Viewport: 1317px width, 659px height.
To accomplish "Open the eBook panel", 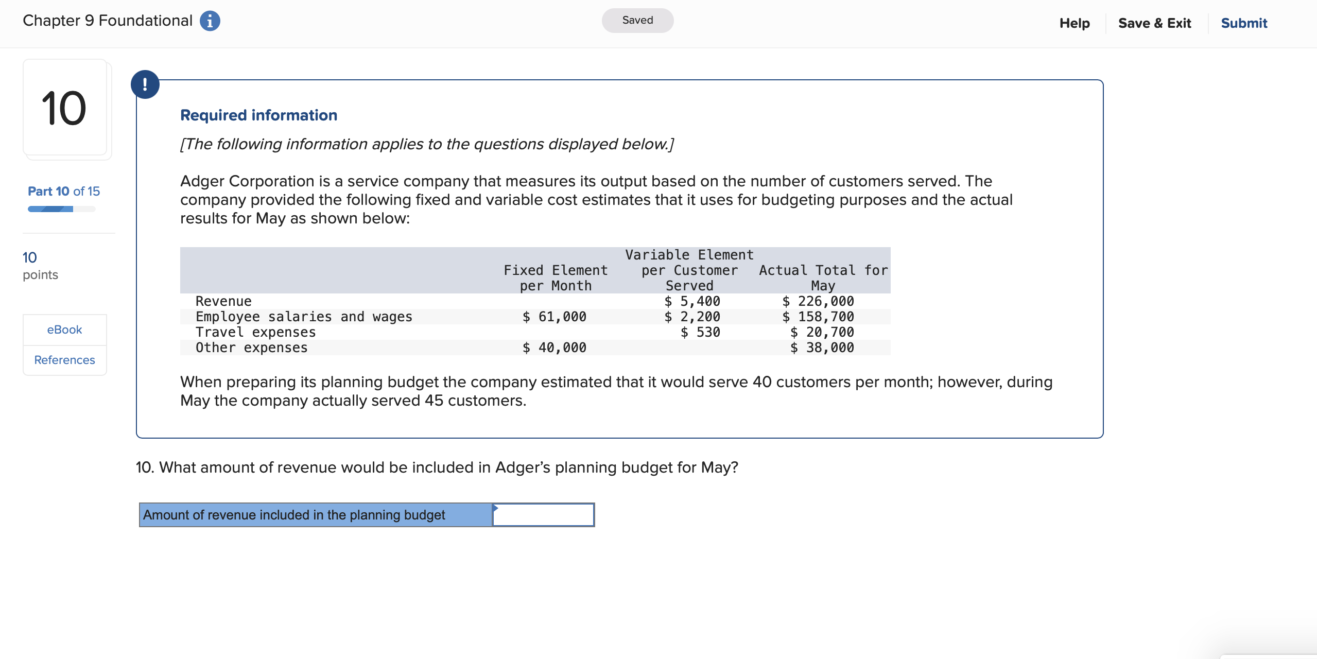I will (64, 329).
